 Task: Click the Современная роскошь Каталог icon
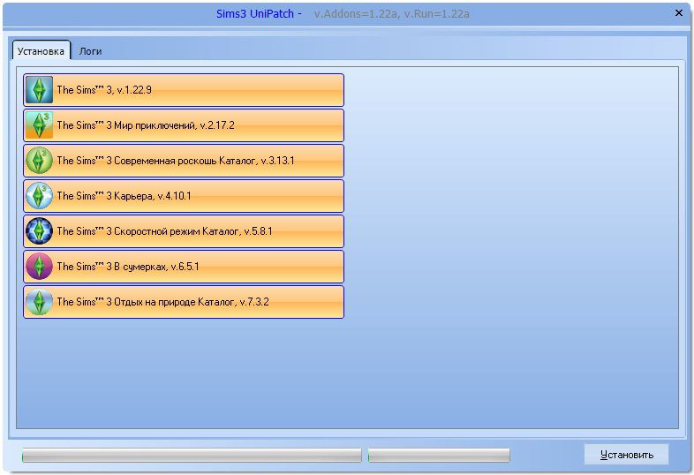click(39, 161)
